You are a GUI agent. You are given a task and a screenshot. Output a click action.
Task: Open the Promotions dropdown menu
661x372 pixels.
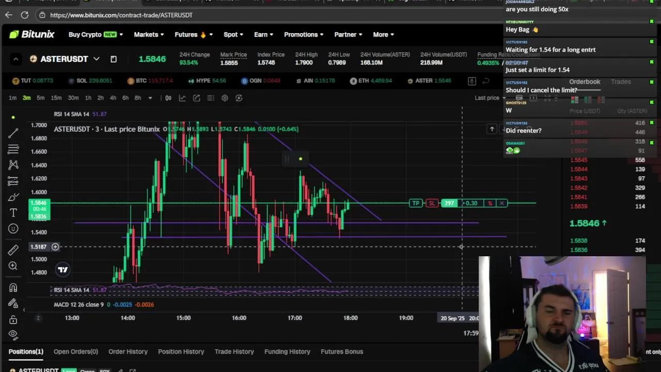point(304,35)
